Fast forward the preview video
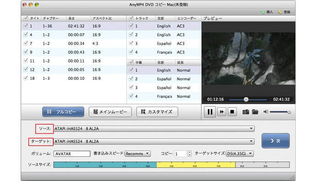 pyautogui.click(x=221, y=112)
